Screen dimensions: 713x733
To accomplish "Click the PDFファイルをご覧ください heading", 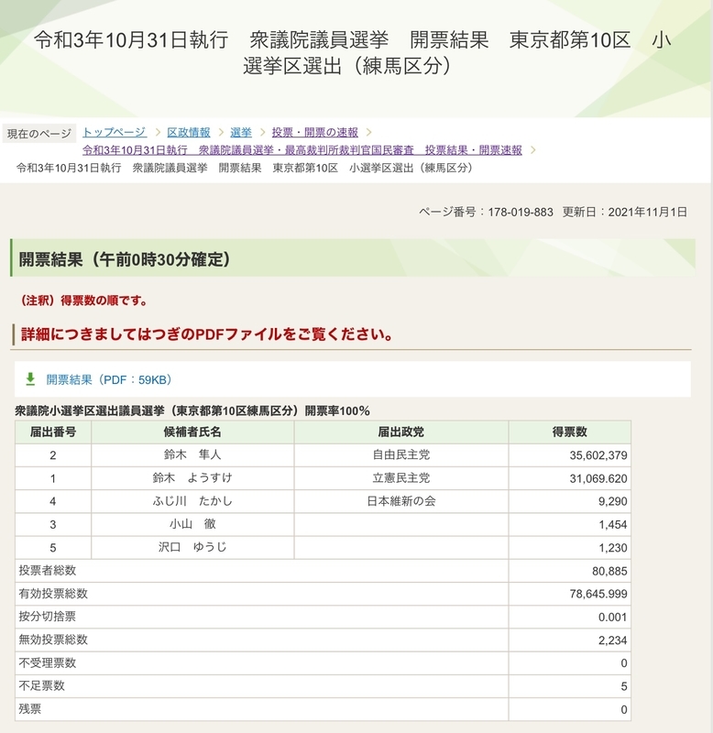I will [x=206, y=334].
